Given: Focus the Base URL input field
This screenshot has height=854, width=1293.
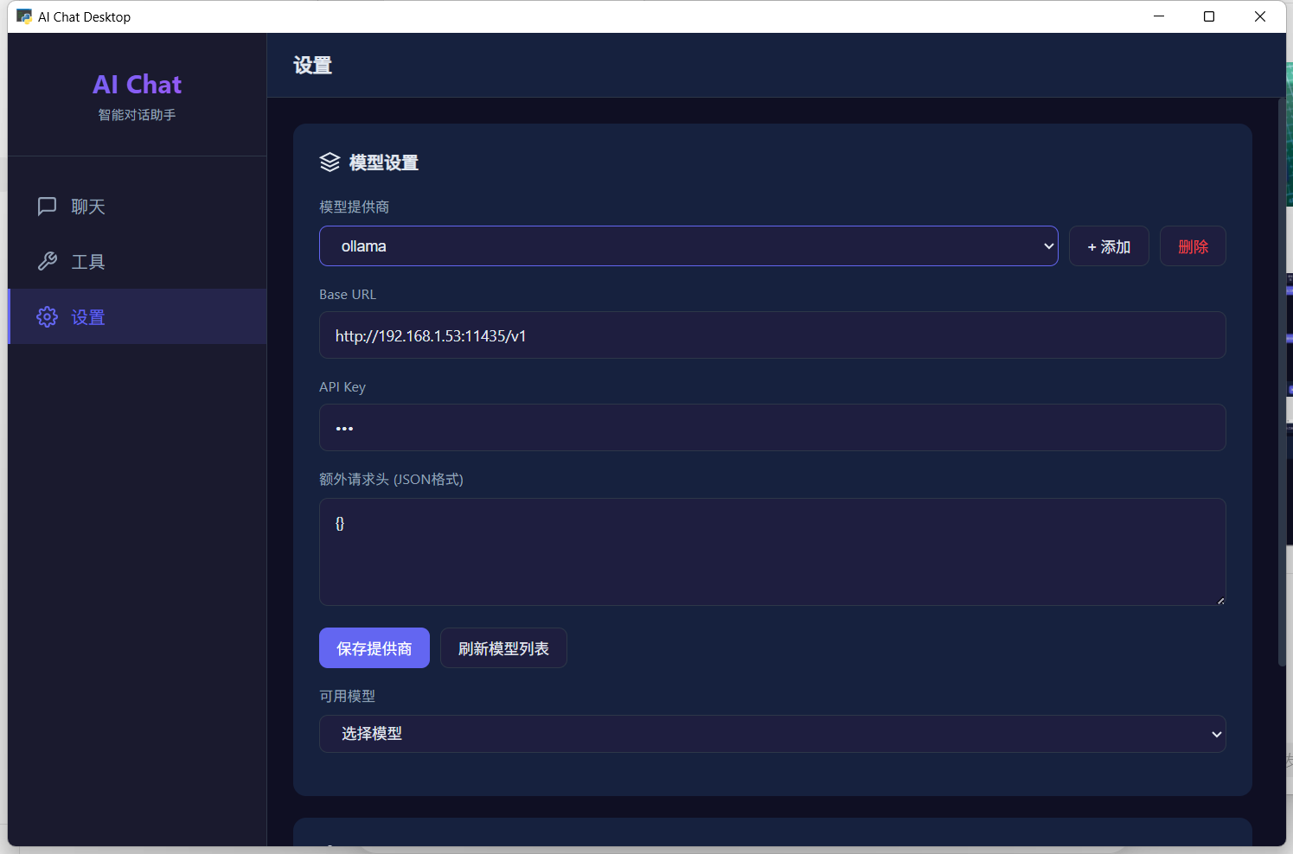Looking at the screenshot, I should click(771, 335).
